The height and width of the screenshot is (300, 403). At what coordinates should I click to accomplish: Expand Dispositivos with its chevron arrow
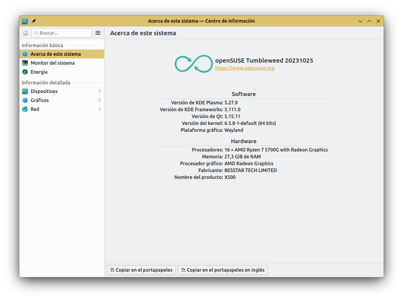[x=99, y=91]
